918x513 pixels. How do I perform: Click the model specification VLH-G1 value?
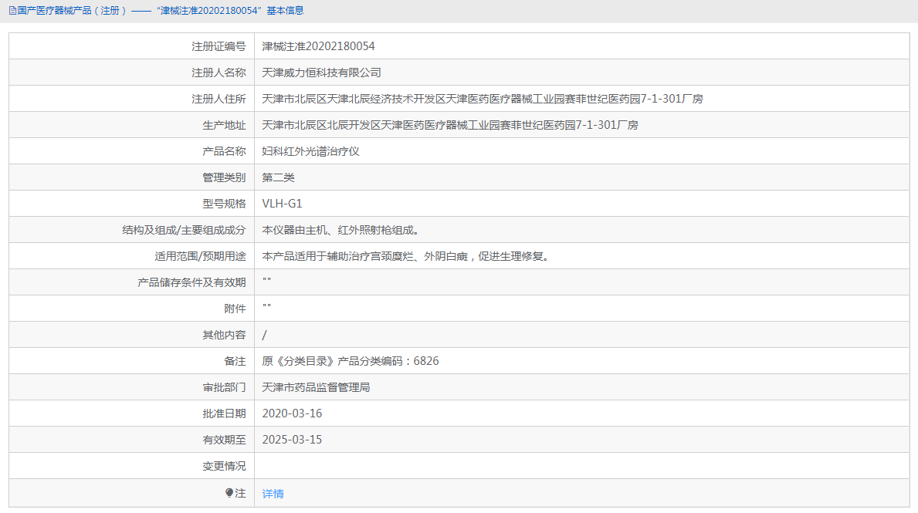pyautogui.click(x=283, y=203)
